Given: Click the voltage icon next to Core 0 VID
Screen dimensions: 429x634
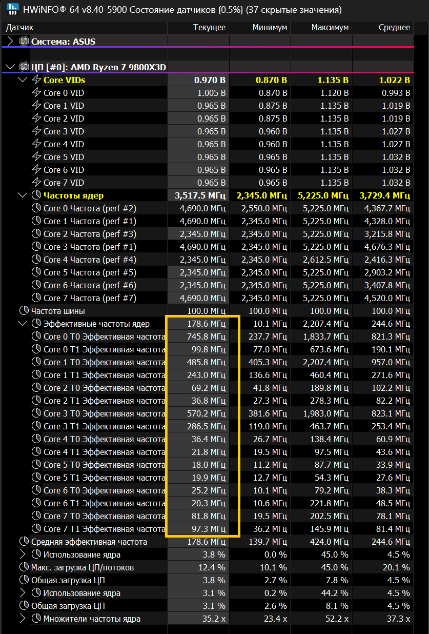Looking at the screenshot, I should 36,92.
